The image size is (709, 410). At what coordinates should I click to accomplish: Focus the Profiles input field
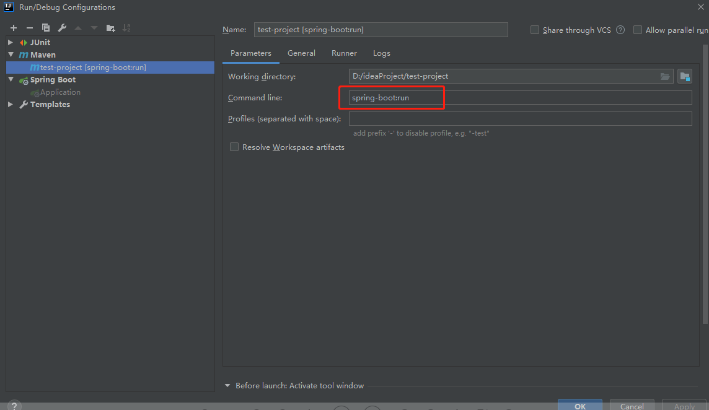520,118
